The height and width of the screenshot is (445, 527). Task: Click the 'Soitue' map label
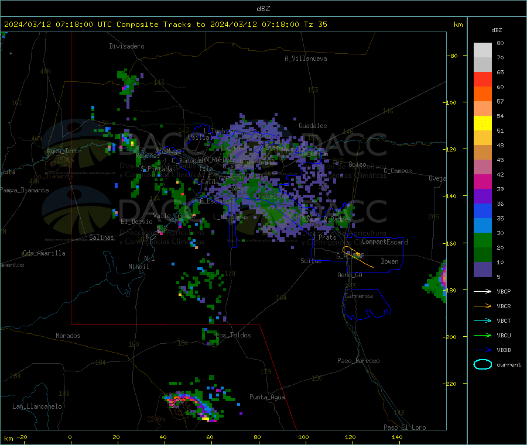point(311,261)
